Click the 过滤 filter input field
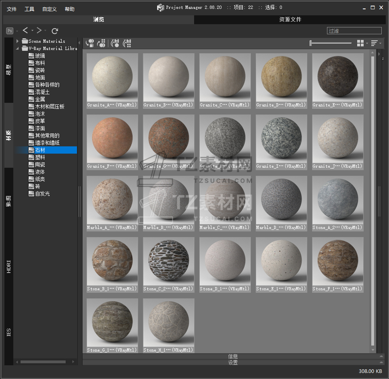389x379 pixels. click(354, 31)
